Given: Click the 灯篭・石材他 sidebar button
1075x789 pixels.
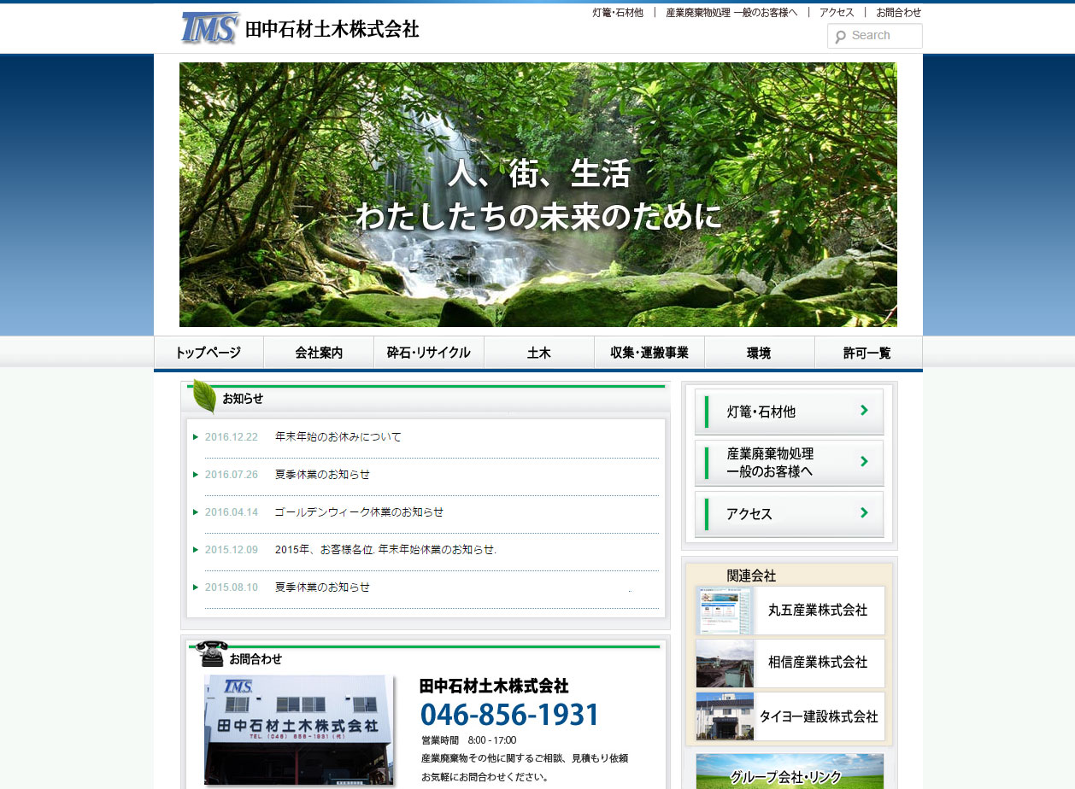Looking at the screenshot, I should coord(790,412).
